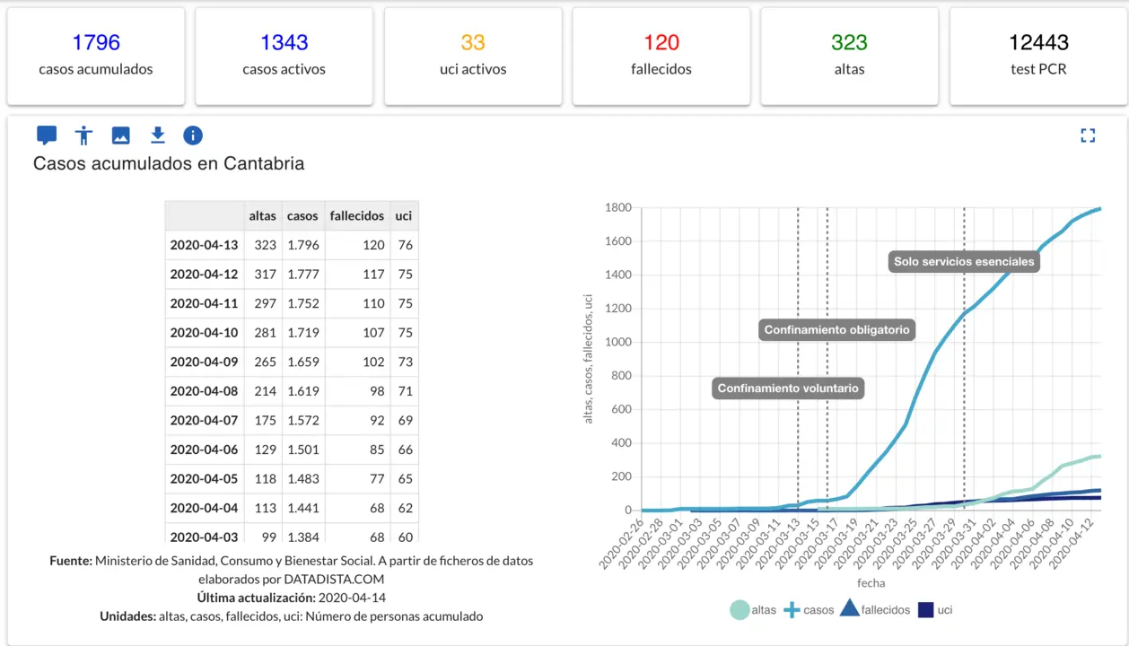Show chart info via the info icon
The width and height of the screenshot is (1129, 646).
point(193,135)
